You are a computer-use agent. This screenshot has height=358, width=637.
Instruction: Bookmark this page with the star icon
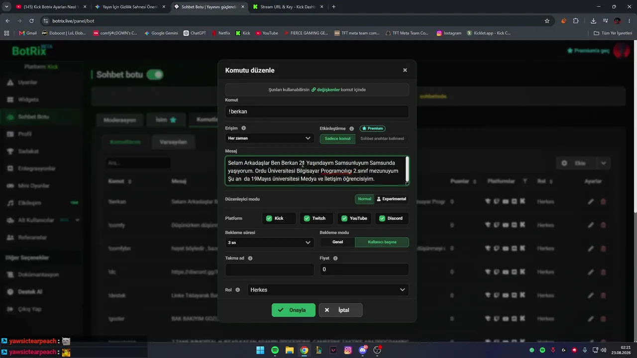point(547,21)
